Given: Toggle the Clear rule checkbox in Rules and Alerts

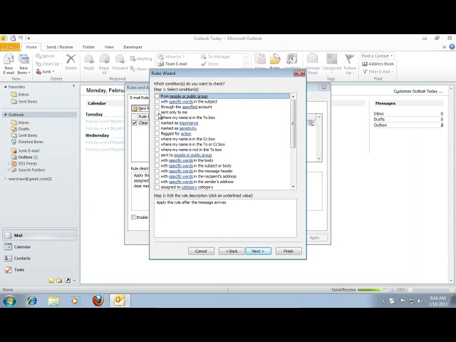Looking at the screenshot, I should 135,123.
